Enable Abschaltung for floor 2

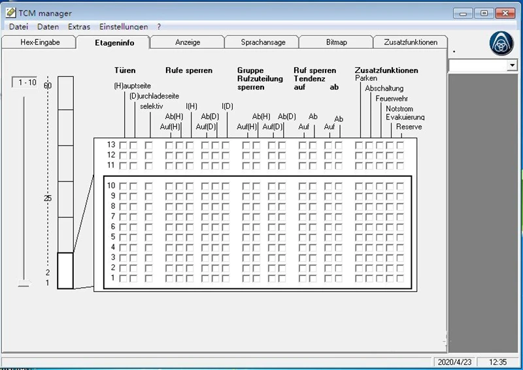(x=369, y=268)
